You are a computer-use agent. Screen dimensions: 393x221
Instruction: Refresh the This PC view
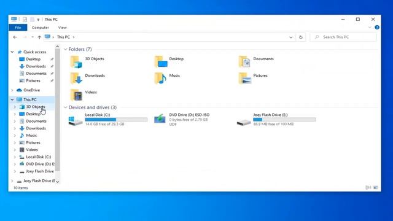301,37
